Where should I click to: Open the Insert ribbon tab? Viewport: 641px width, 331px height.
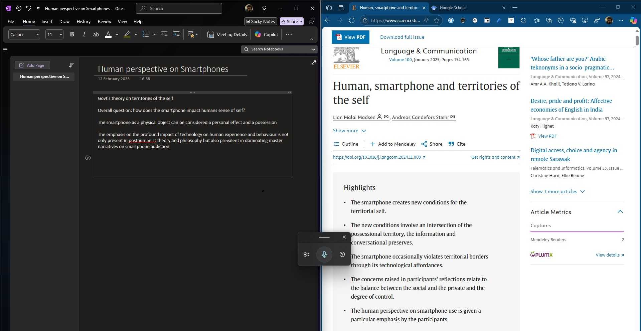47,21
